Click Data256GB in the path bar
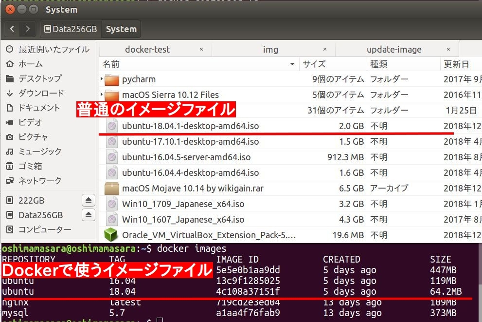The width and height of the screenshot is (482, 322). [x=71, y=29]
